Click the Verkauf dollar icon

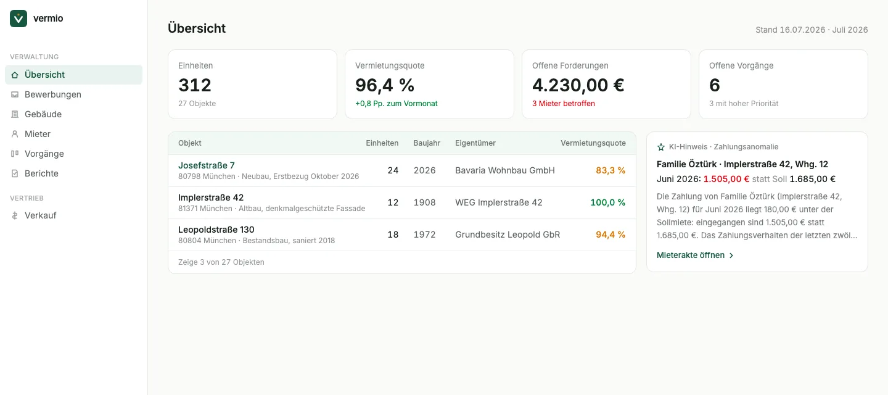(x=15, y=215)
